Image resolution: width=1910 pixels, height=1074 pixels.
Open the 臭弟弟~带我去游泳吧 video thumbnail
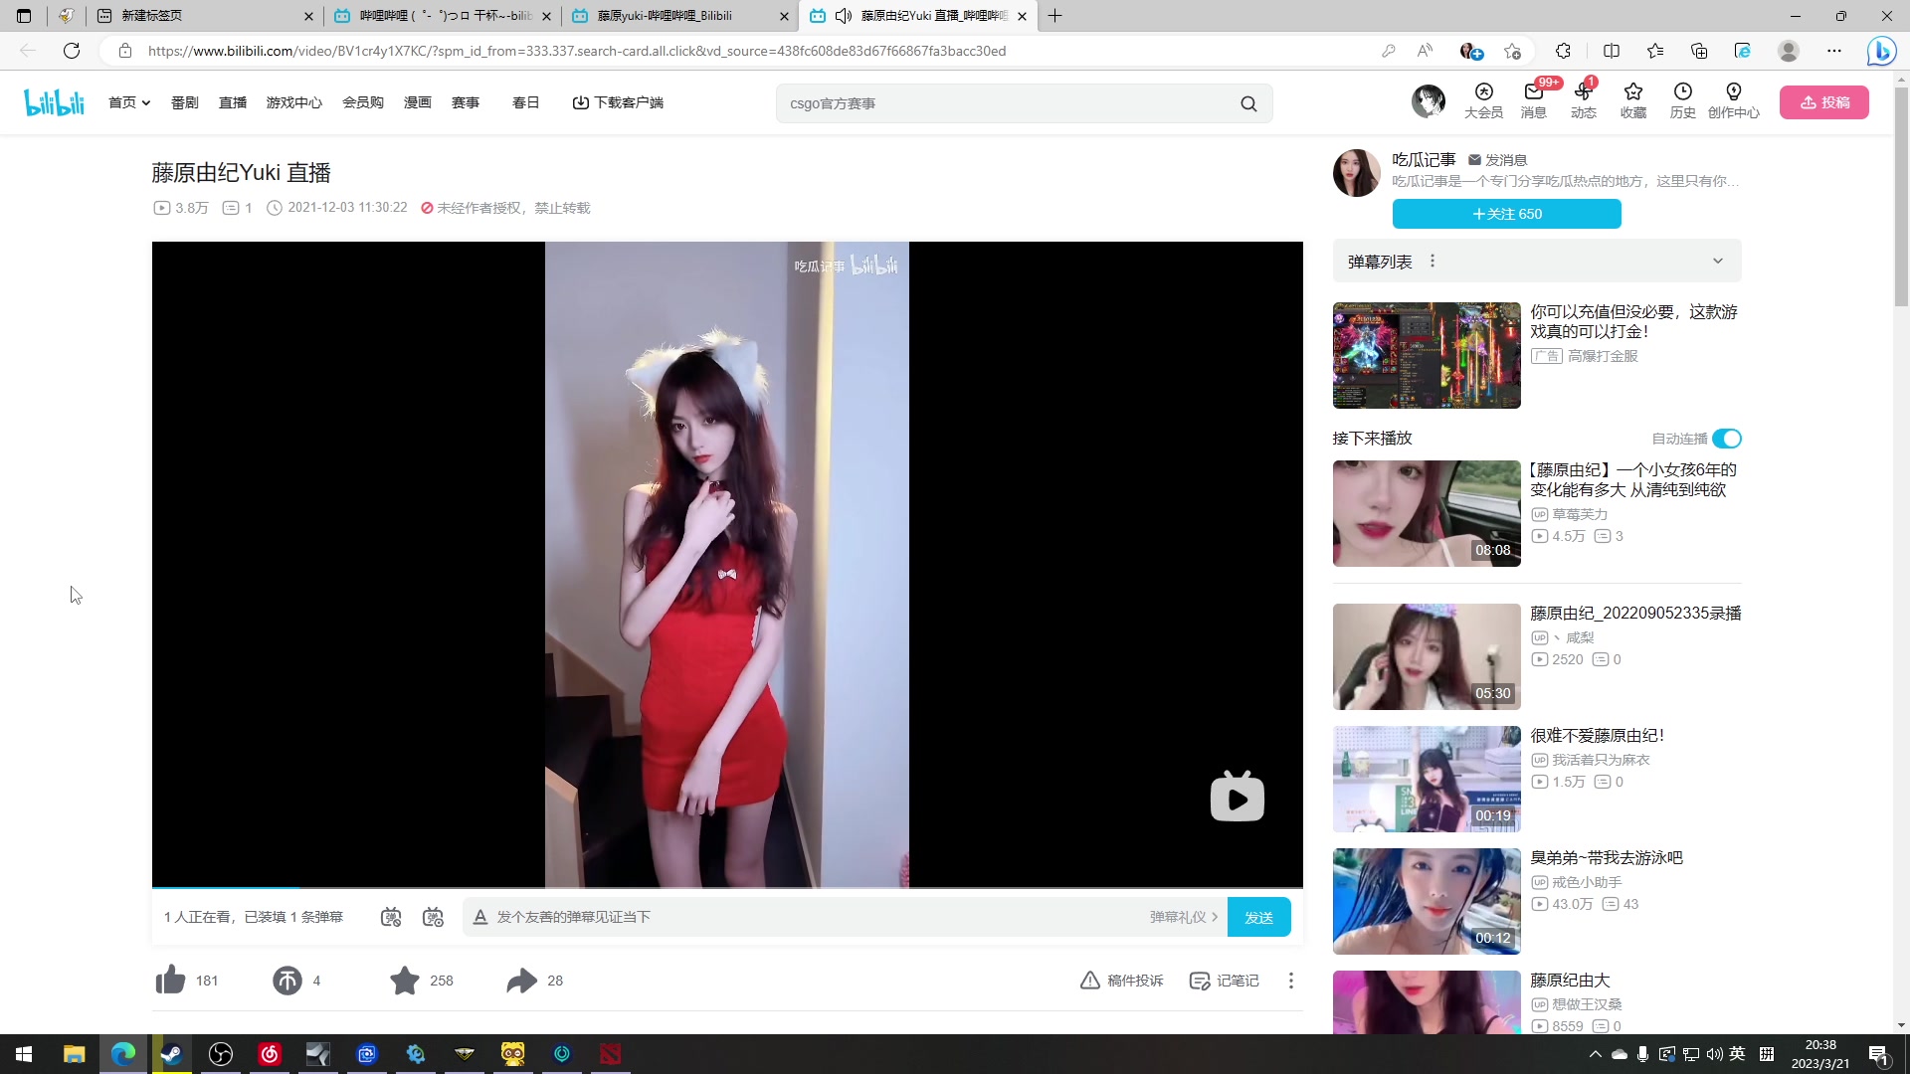pyautogui.click(x=1427, y=901)
